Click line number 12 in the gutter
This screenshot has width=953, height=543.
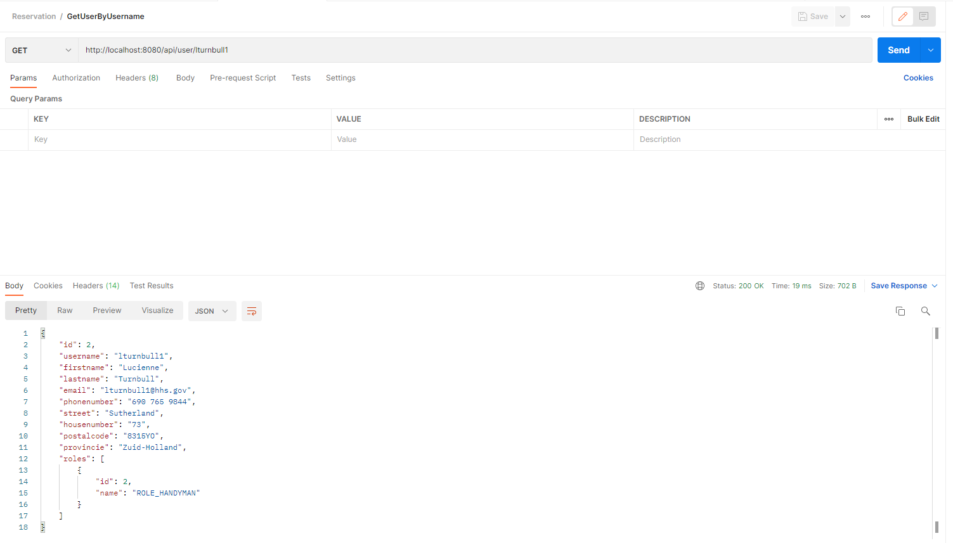(x=23, y=459)
